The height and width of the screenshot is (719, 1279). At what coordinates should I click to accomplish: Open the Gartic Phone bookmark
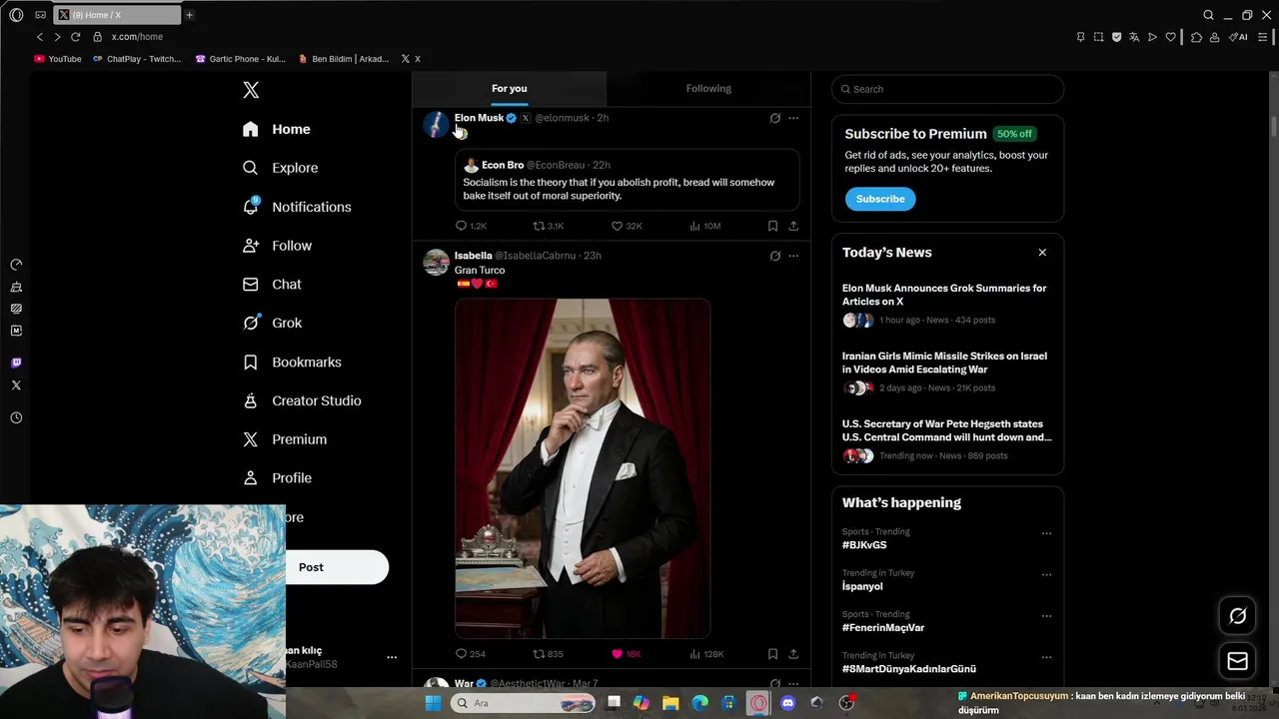click(x=241, y=59)
